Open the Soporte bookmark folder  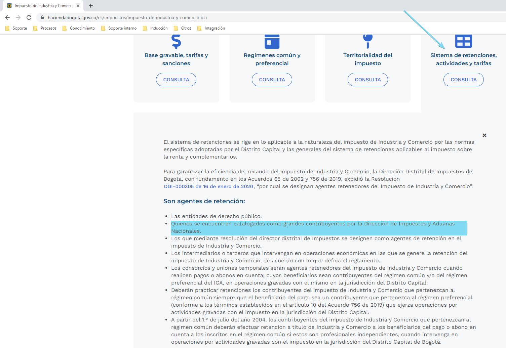pos(16,28)
